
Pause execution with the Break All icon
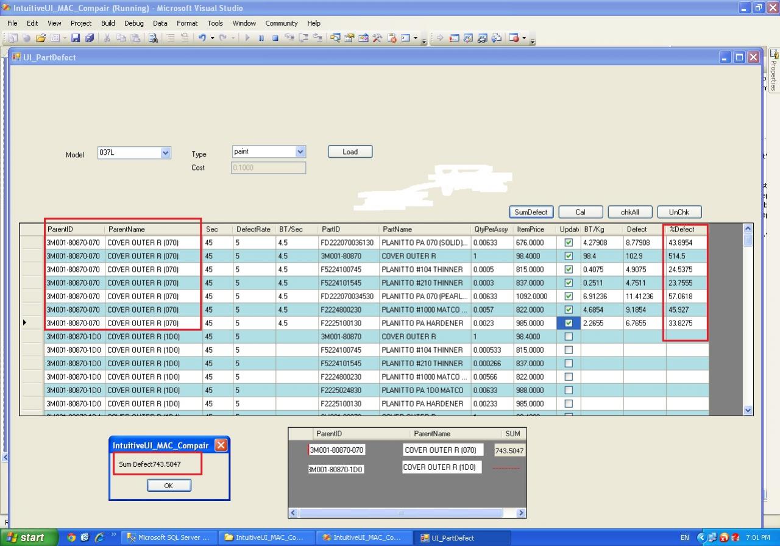pos(261,38)
